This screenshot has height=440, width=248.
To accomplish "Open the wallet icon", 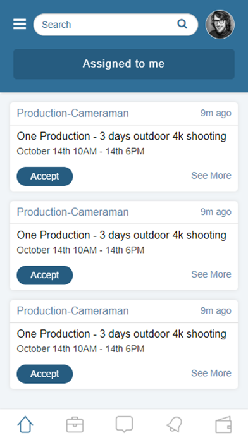I will pos(223,425).
